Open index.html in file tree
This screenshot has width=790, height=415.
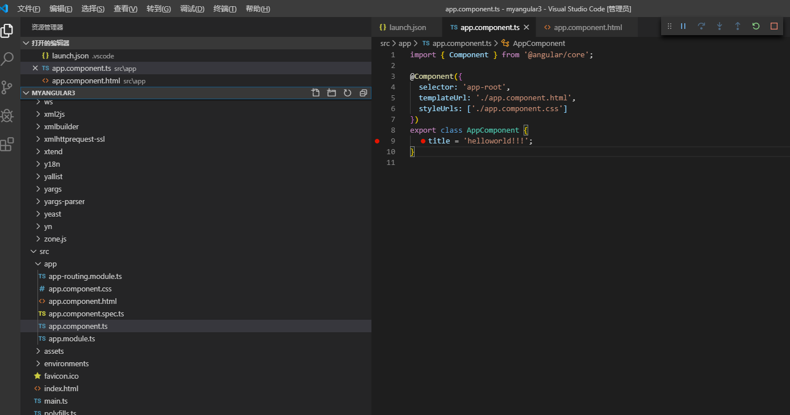click(196, 389)
